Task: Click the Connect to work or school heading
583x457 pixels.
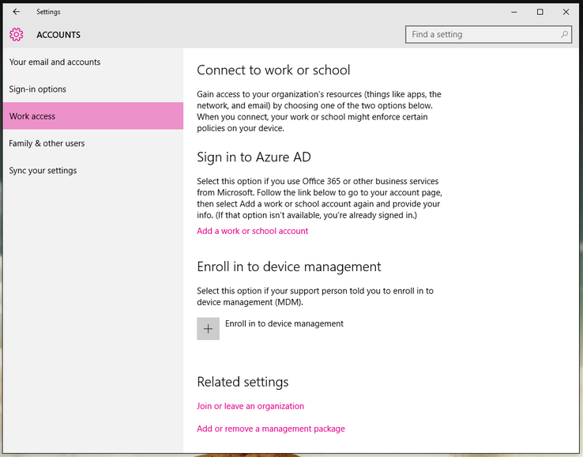Action: pos(273,70)
